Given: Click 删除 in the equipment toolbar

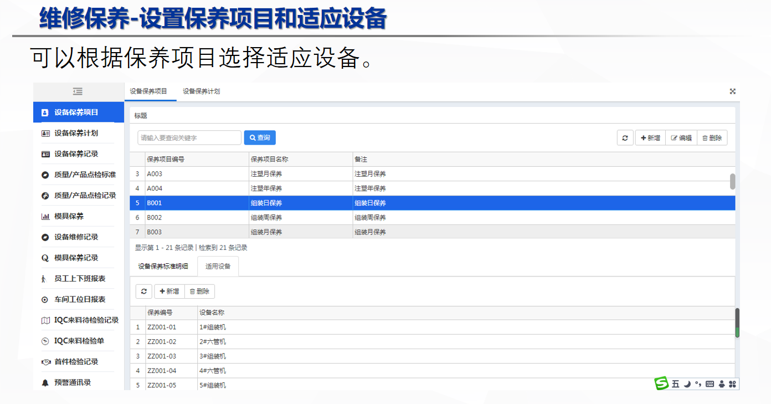Looking at the screenshot, I should point(199,292).
